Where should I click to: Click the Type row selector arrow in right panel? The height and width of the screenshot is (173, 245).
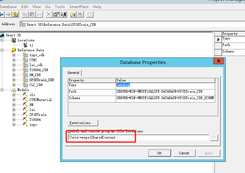[219, 39]
